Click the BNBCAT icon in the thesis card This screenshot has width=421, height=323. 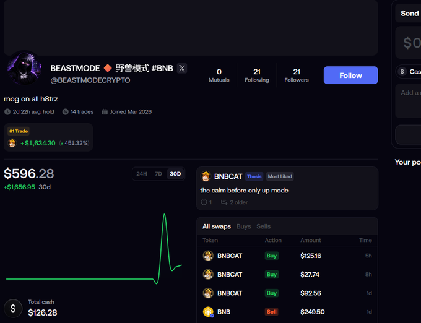pos(206,176)
